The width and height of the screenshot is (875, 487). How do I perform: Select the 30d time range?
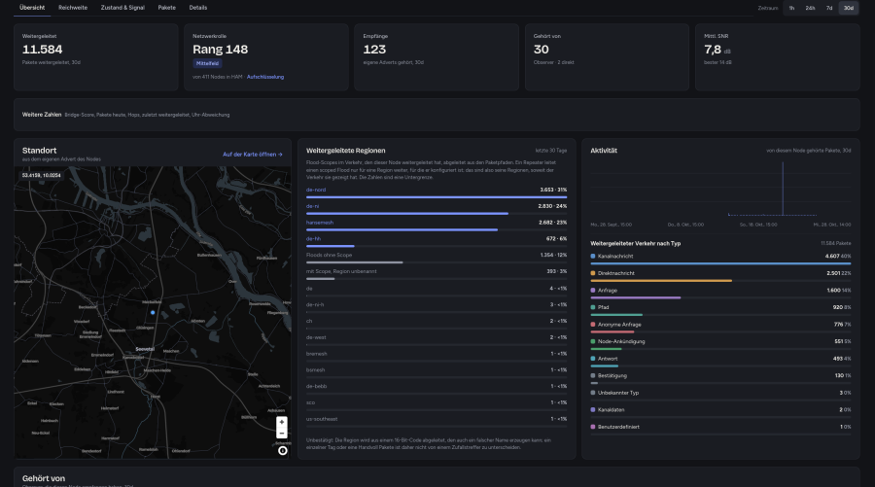click(848, 8)
